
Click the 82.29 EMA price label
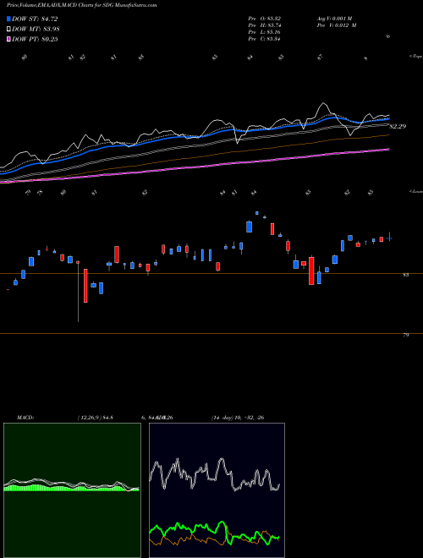click(398, 126)
